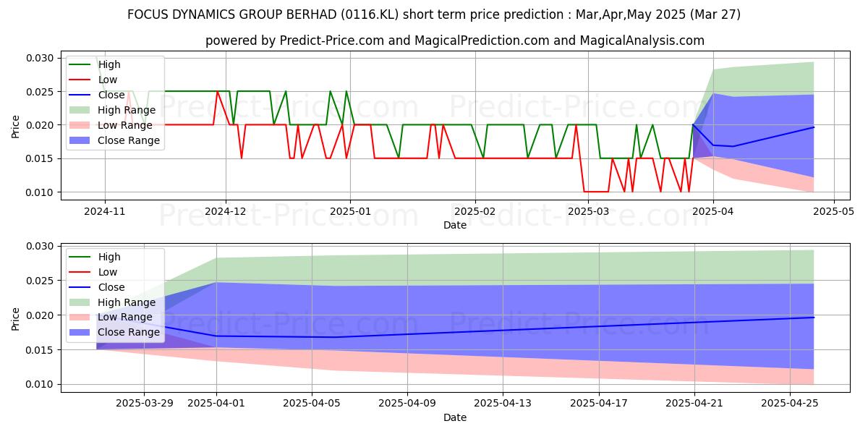Click the 'powered by Predict-Price.com' subtitle line
This screenshot has height=434, width=868.
pos(455,41)
